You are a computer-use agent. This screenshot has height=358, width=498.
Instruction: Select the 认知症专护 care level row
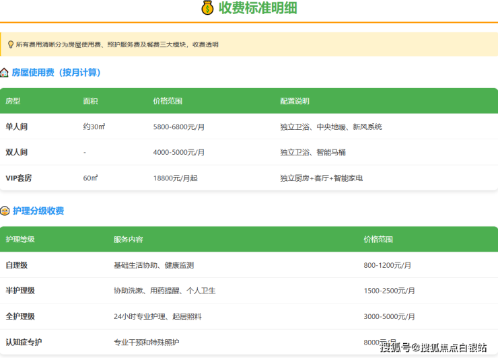pyautogui.click(x=24, y=343)
